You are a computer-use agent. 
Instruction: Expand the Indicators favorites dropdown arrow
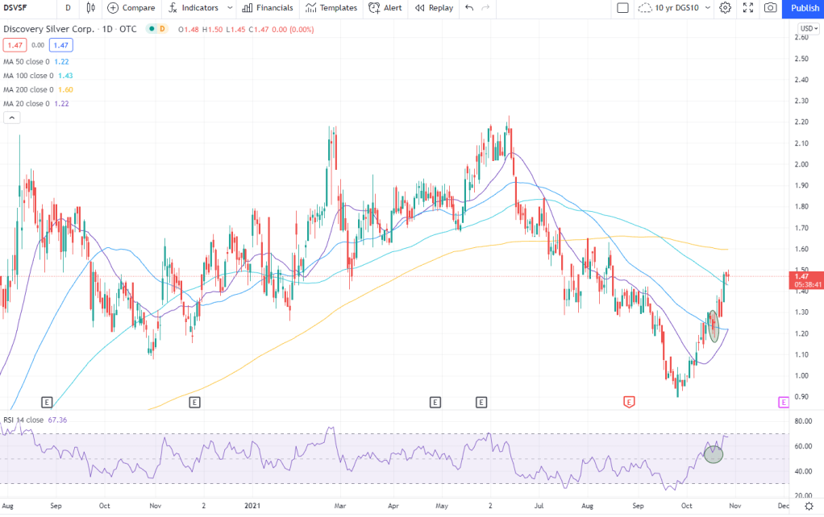tap(230, 8)
